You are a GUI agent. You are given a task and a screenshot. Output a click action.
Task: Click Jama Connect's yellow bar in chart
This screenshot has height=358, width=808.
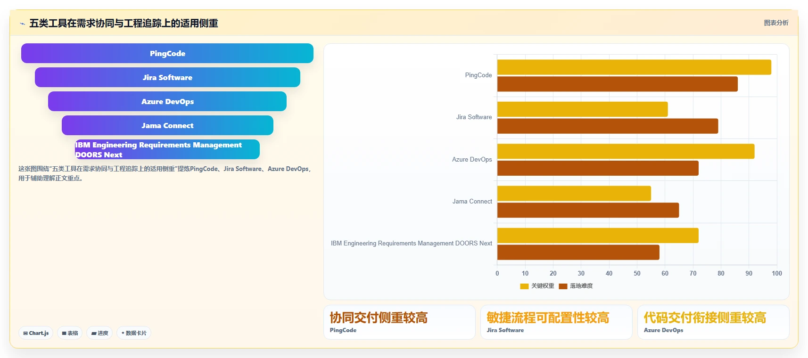click(574, 193)
